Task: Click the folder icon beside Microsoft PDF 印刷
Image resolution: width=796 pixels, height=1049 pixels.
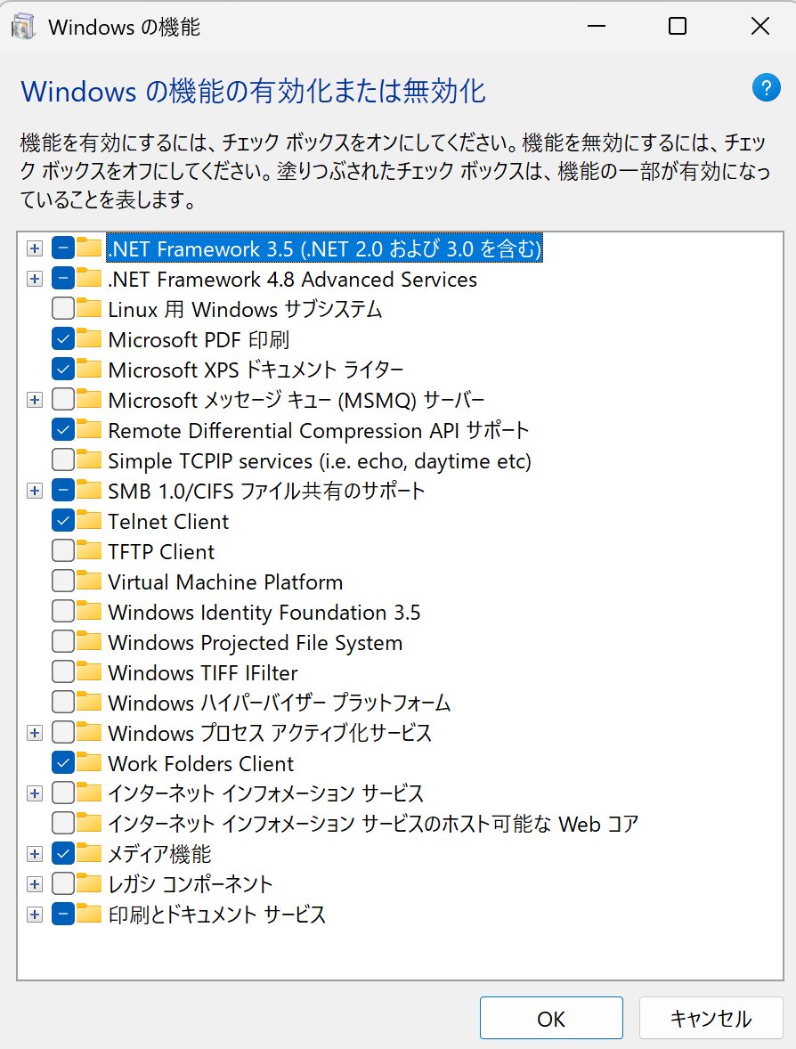Action: pos(88,338)
